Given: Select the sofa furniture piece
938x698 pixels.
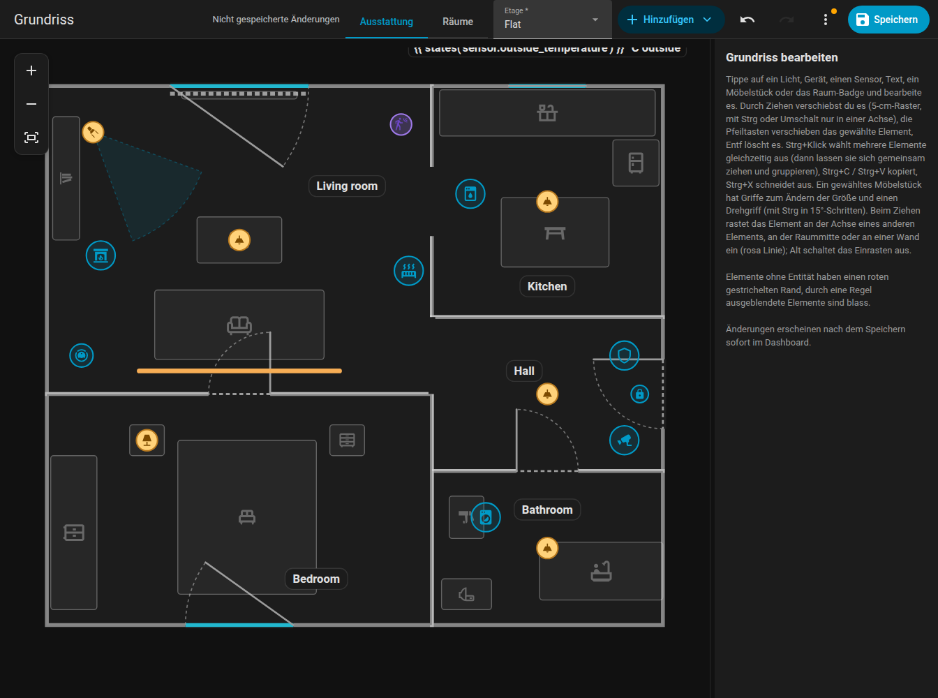Looking at the screenshot, I should click(239, 325).
